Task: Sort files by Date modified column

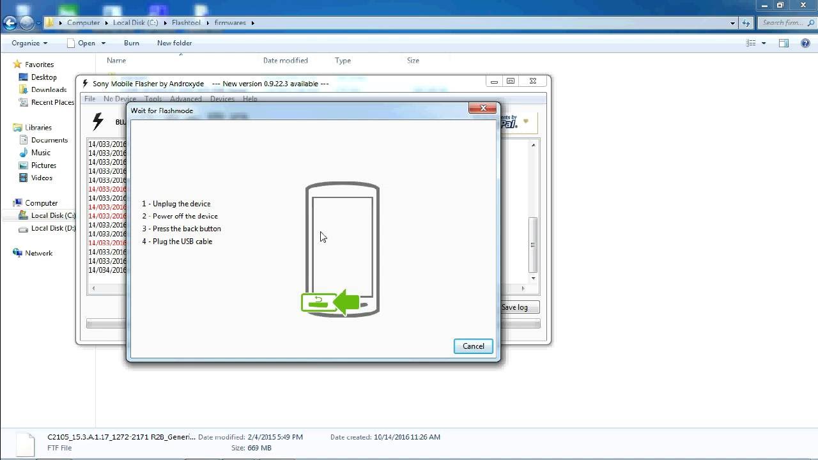Action: click(286, 60)
